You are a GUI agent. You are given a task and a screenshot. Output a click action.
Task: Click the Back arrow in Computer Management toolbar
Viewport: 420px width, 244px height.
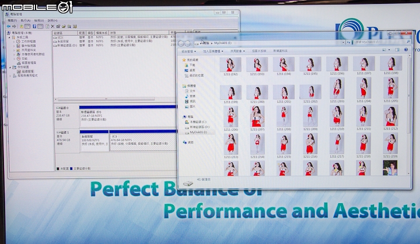9,26
